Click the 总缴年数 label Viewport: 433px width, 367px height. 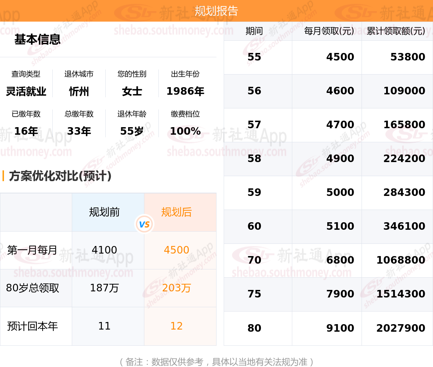tap(79, 114)
